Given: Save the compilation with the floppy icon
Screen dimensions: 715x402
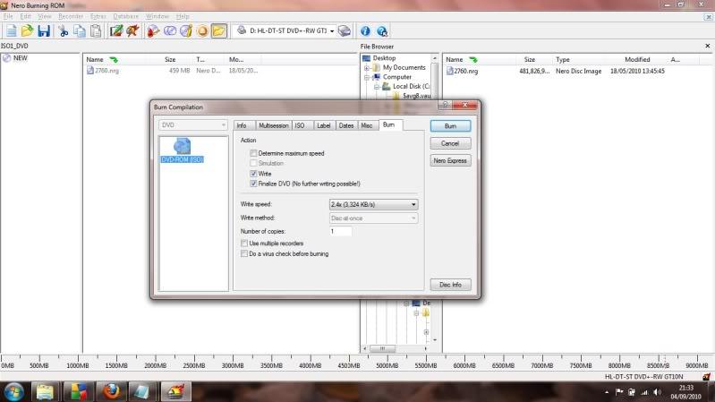Looking at the screenshot, I should point(44,31).
